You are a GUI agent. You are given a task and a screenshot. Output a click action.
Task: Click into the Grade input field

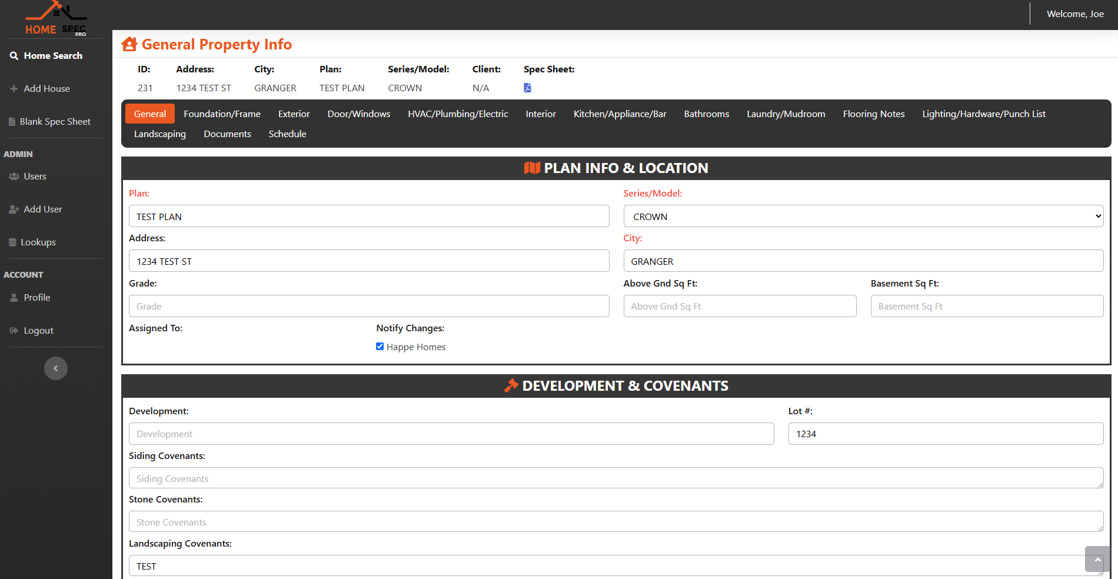(x=368, y=306)
